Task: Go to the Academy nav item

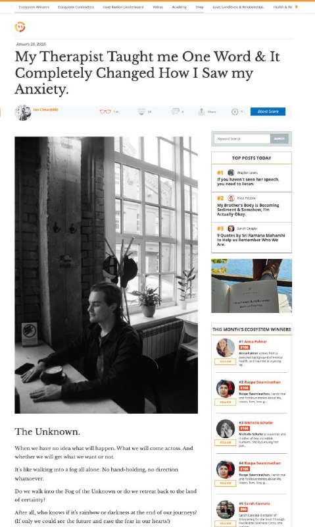Action: click(179, 7)
